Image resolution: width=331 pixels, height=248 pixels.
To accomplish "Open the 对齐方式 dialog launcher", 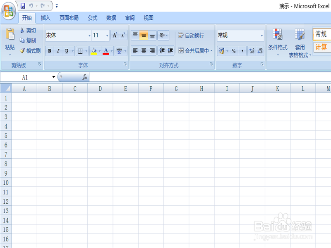I will pos(211,64).
